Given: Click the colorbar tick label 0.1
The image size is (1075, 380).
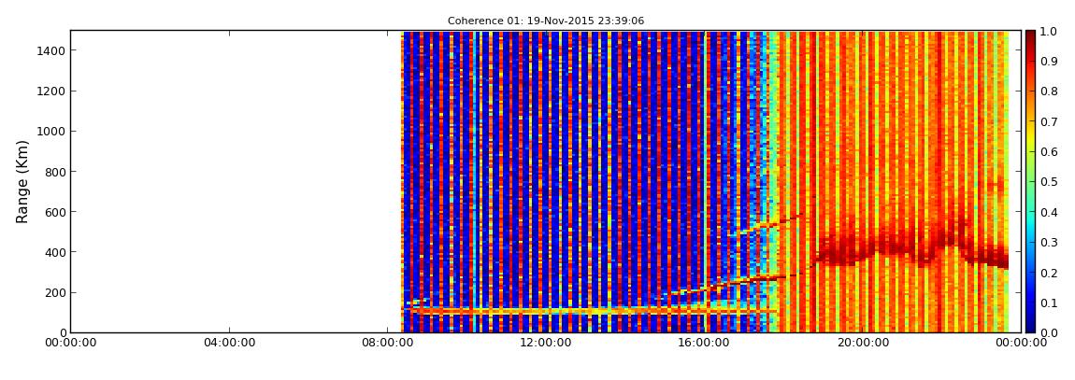Looking at the screenshot, I should click(x=1050, y=303).
